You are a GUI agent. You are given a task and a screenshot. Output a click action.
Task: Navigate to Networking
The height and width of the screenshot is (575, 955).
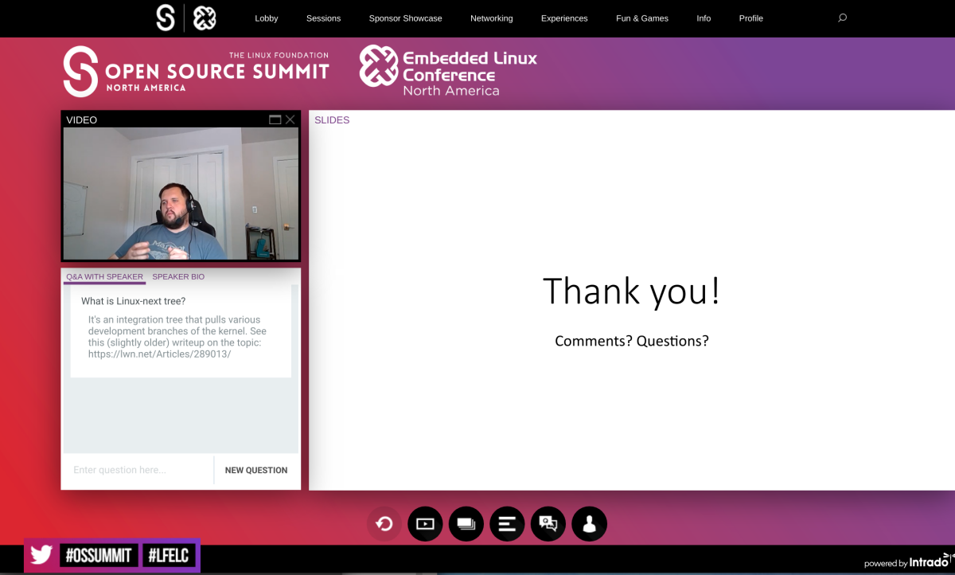[491, 18]
